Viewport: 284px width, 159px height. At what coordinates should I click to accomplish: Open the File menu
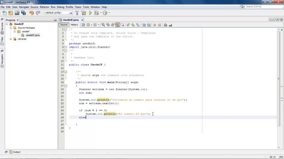(x=3, y=7)
